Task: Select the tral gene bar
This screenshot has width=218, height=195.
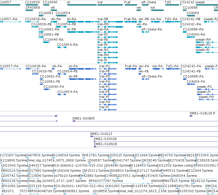Action: [110, 5]
